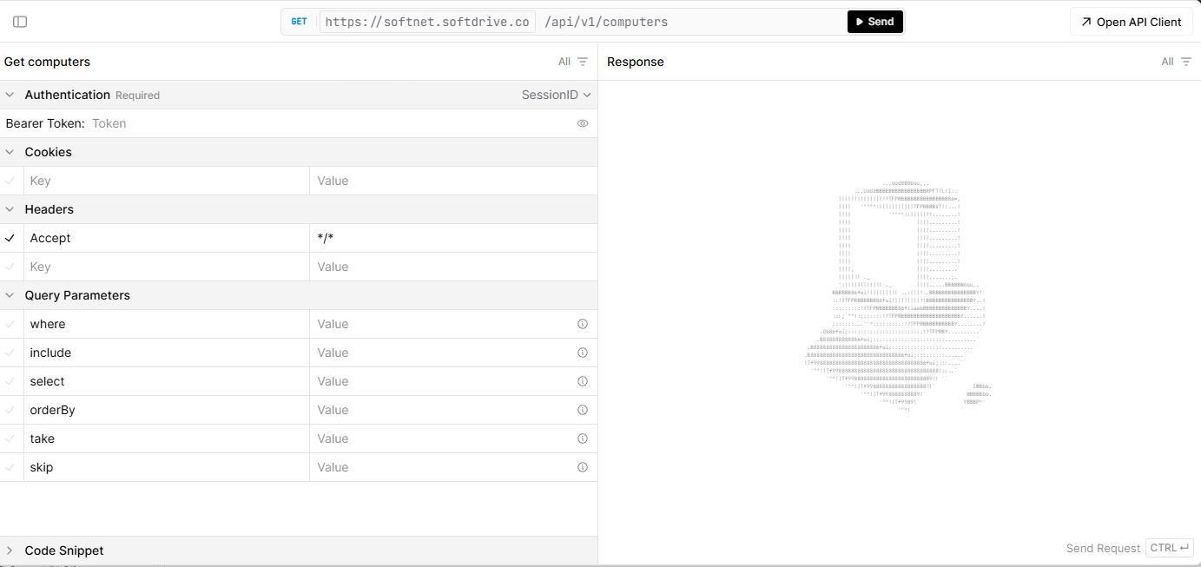Image resolution: width=1201 pixels, height=567 pixels.
Task: Click the orderBy parameter Value field
Action: tap(441, 410)
